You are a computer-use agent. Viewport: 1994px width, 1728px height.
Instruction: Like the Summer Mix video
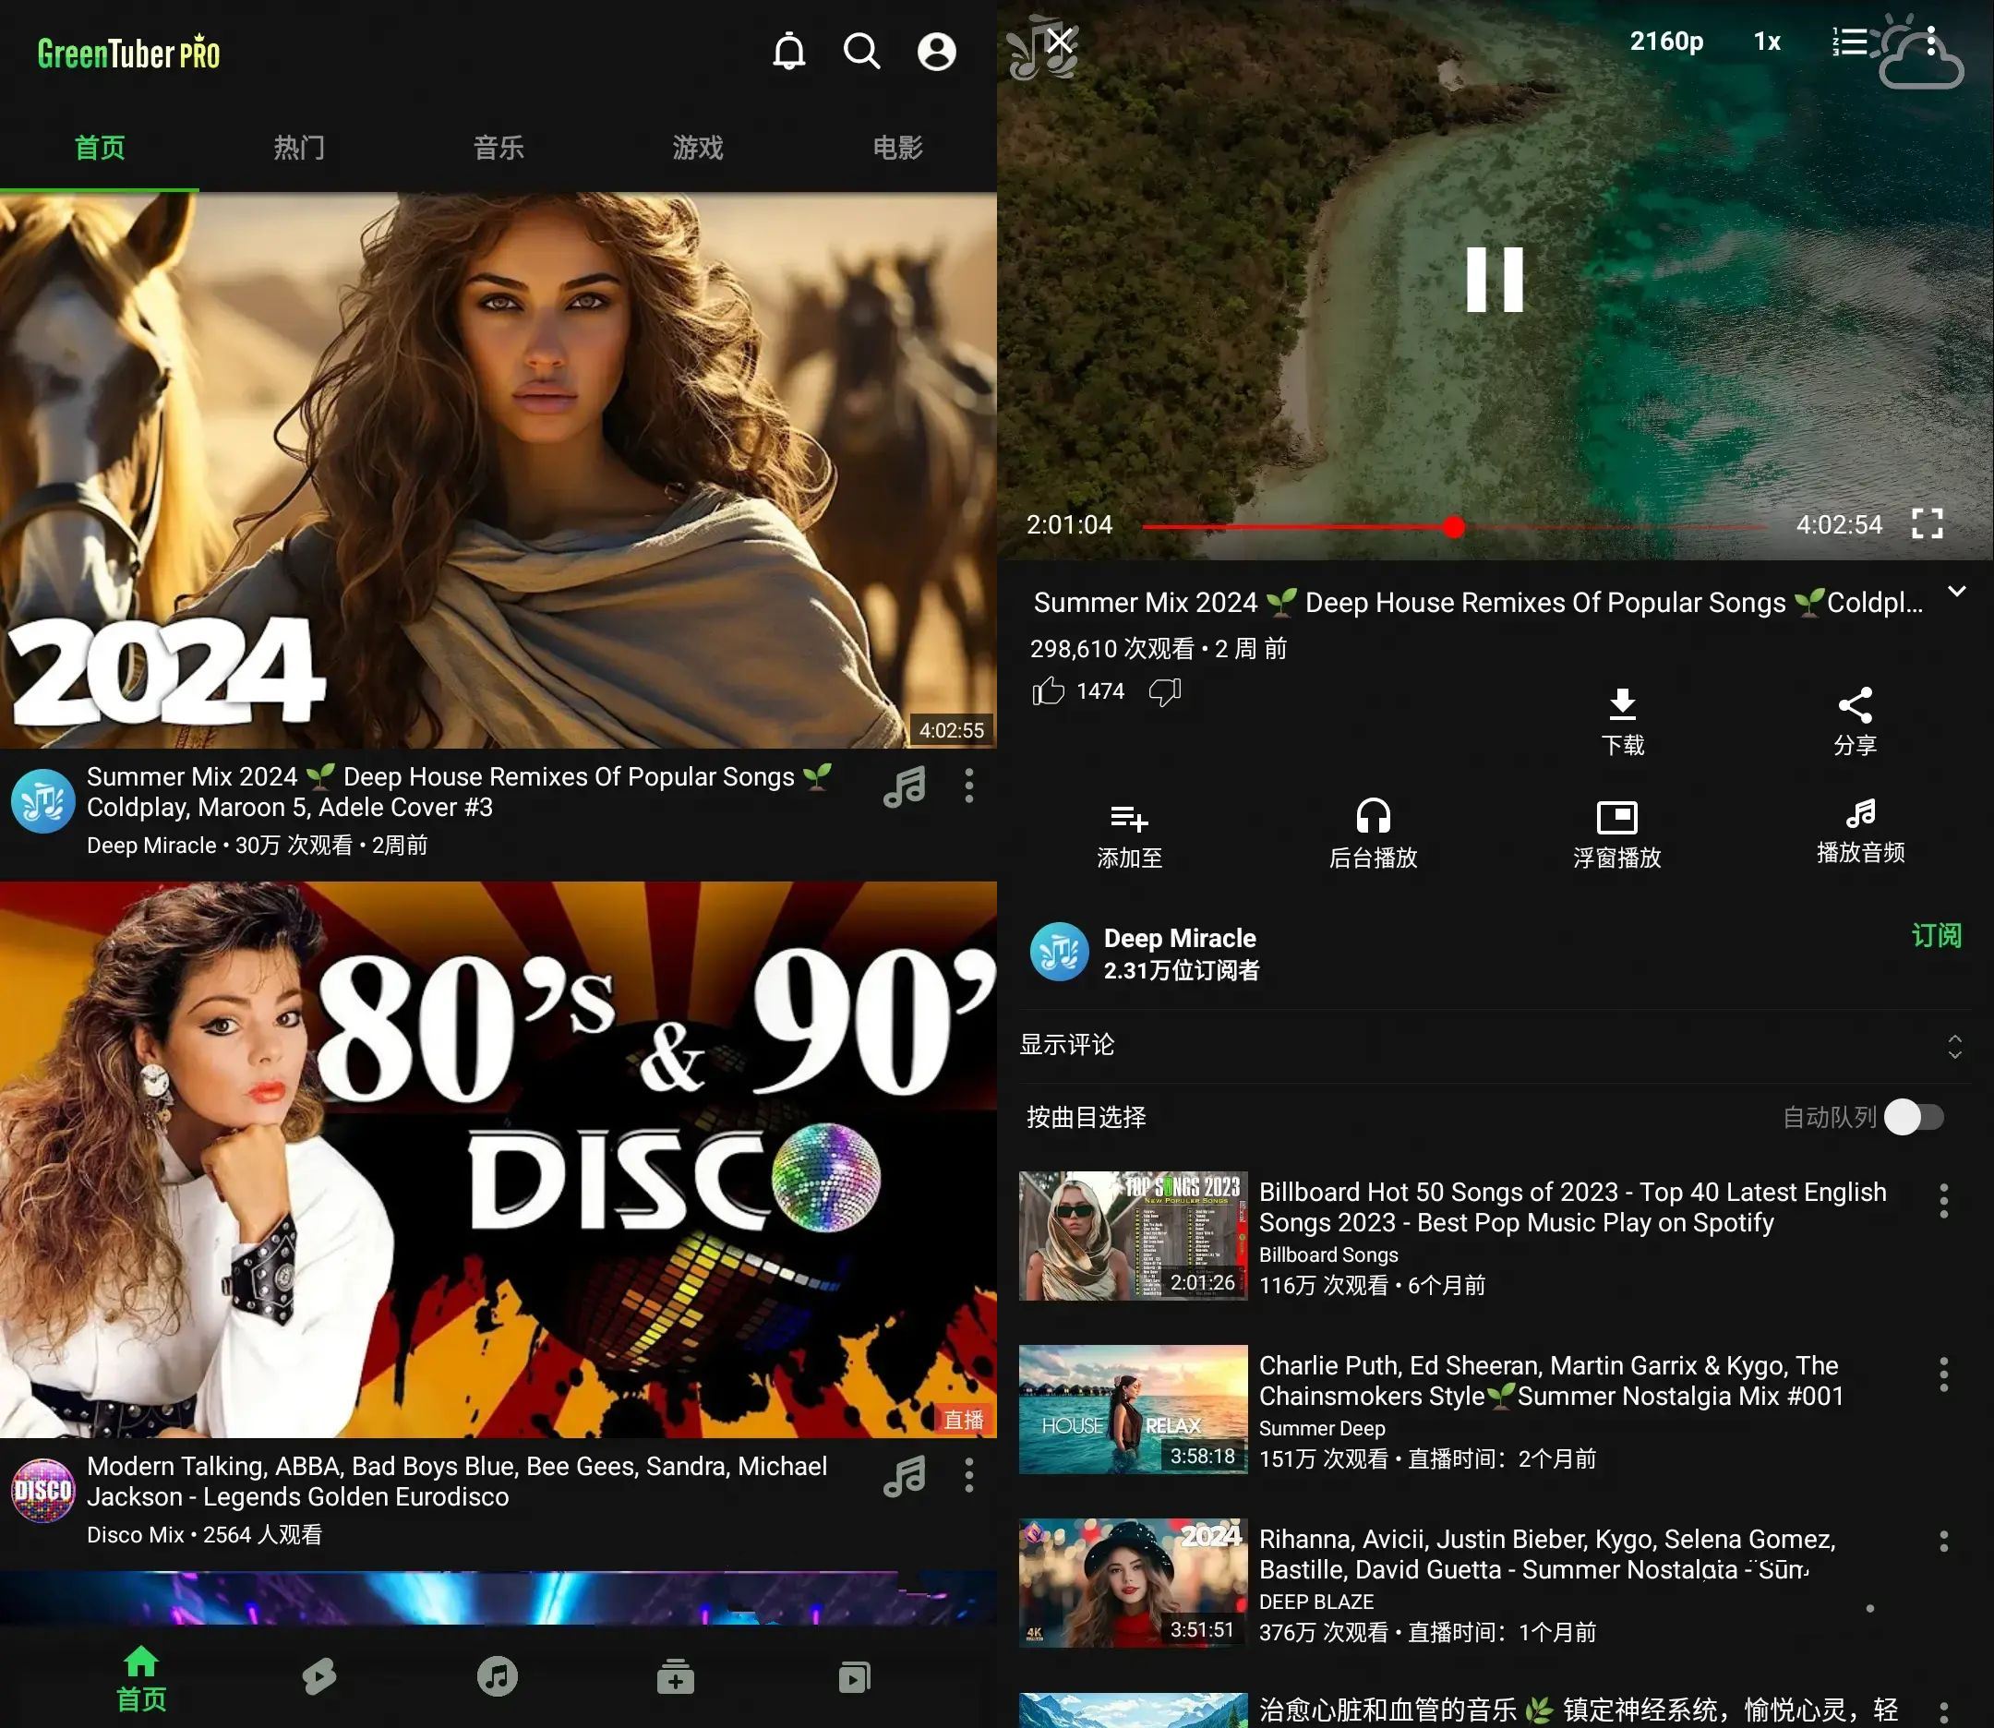tap(1050, 690)
